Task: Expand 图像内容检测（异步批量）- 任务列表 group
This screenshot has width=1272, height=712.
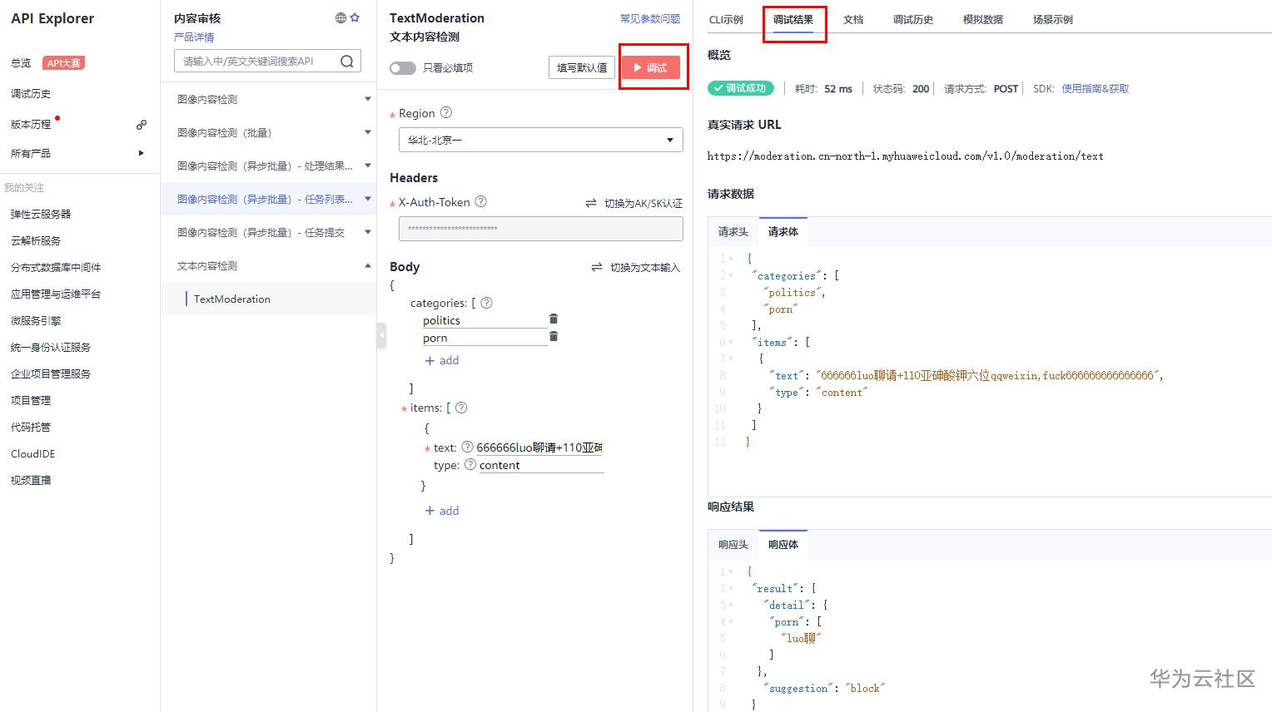Action: coord(368,199)
